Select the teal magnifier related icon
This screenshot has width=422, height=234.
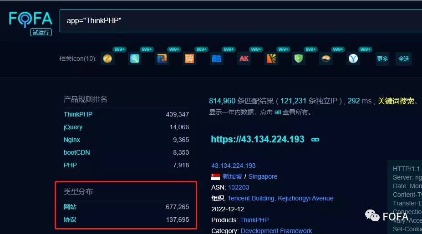[x=134, y=59]
